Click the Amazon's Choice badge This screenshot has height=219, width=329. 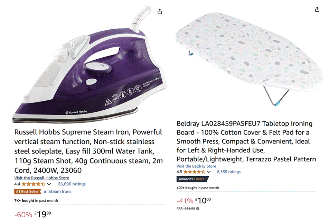point(192,179)
